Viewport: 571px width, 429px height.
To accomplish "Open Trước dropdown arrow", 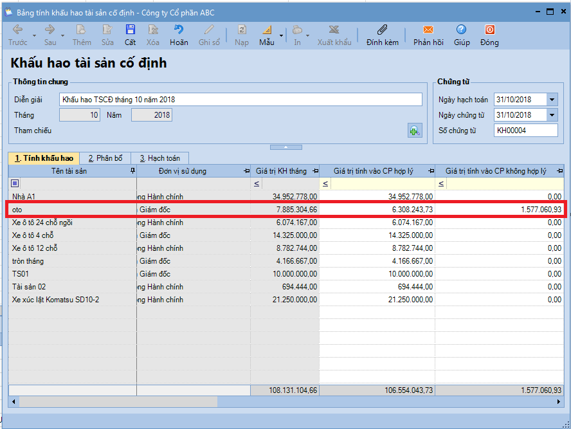I will pyautogui.click(x=34, y=35).
